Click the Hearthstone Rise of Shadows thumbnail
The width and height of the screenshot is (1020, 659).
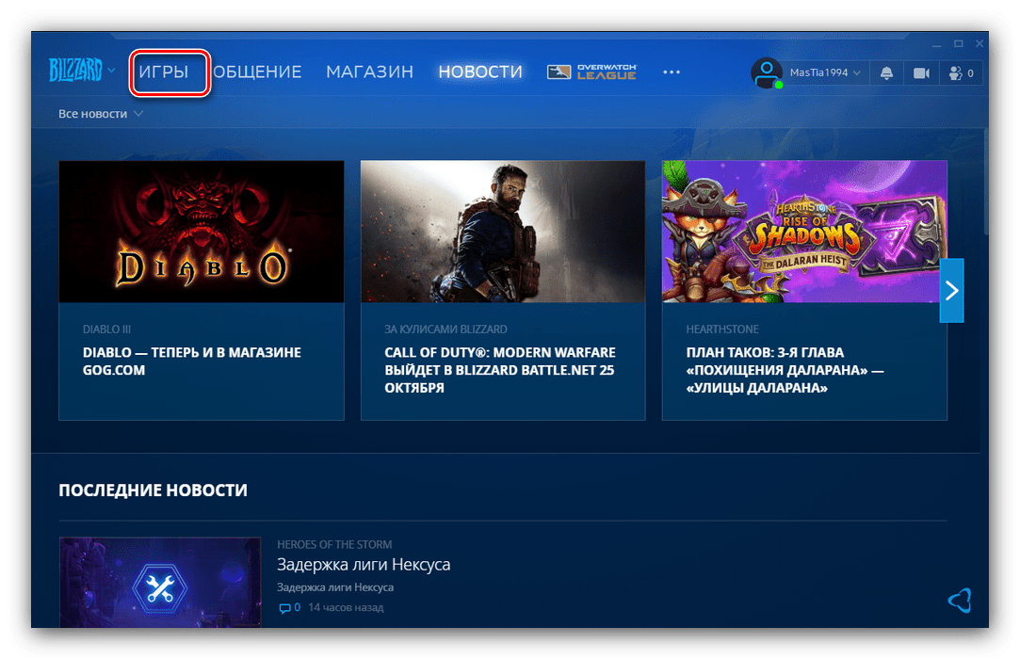pyautogui.click(x=804, y=232)
